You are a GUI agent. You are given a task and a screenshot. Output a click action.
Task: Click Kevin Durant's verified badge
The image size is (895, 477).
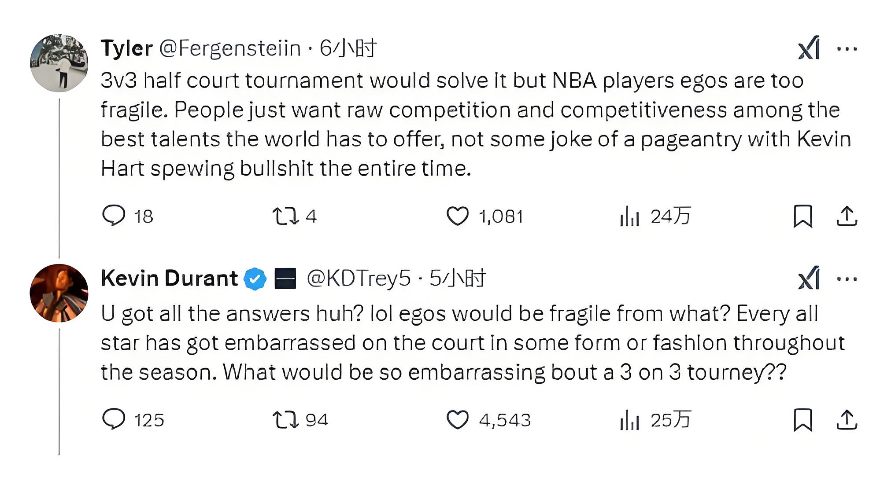click(x=255, y=278)
